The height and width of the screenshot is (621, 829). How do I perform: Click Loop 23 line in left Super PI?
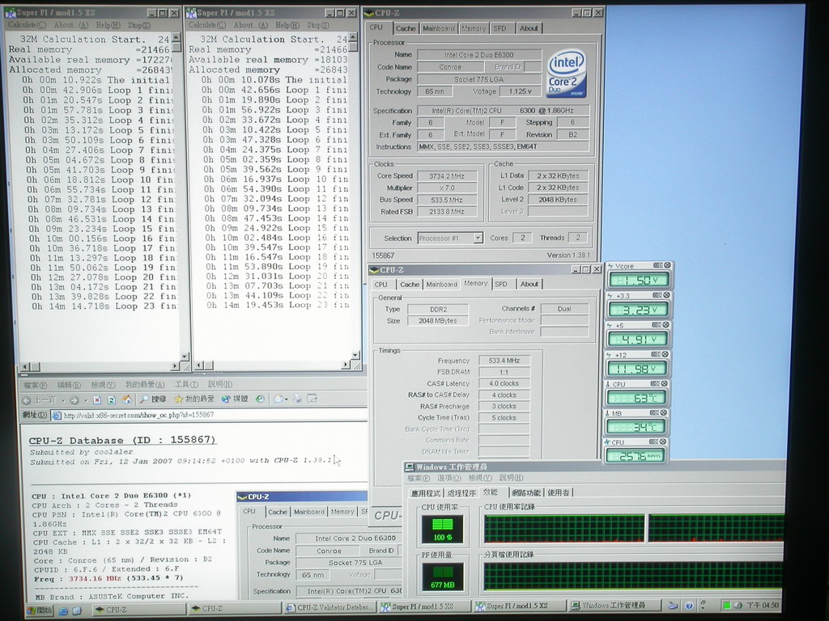point(103,306)
